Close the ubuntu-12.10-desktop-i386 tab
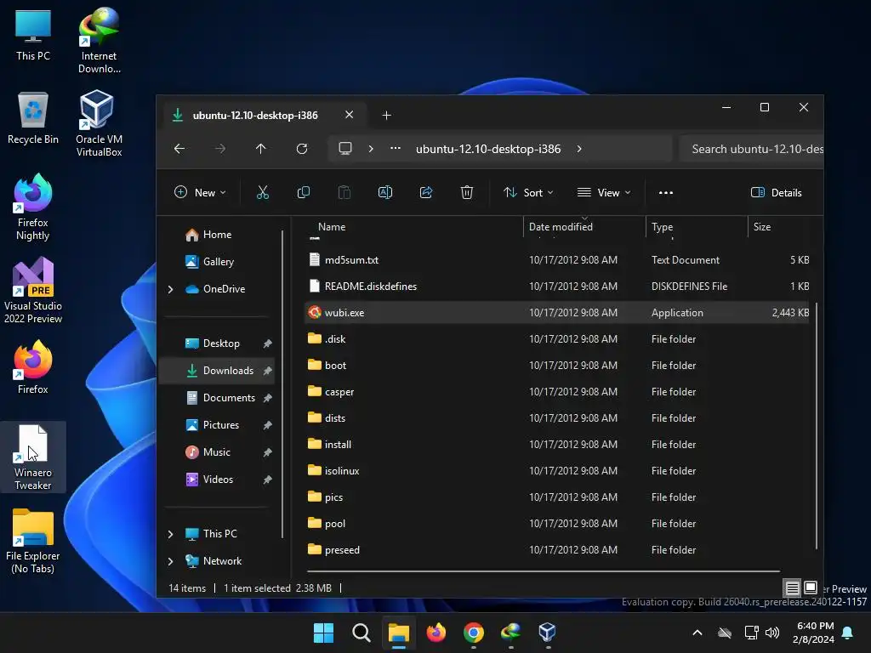The image size is (871, 653). pyautogui.click(x=349, y=115)
